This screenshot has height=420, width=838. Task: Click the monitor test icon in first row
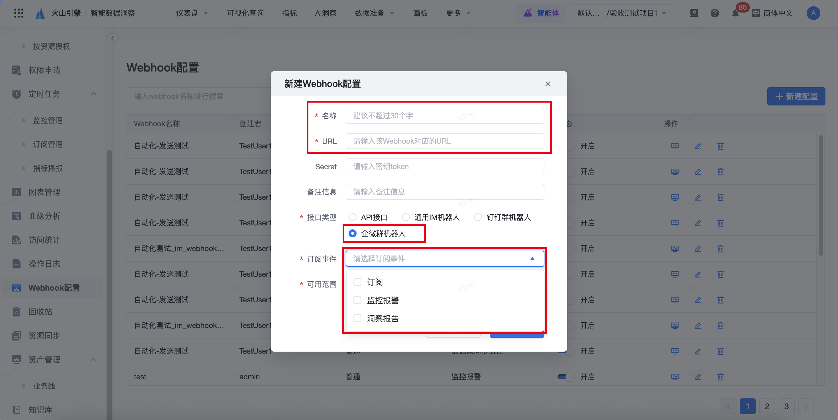click(675, 146)
